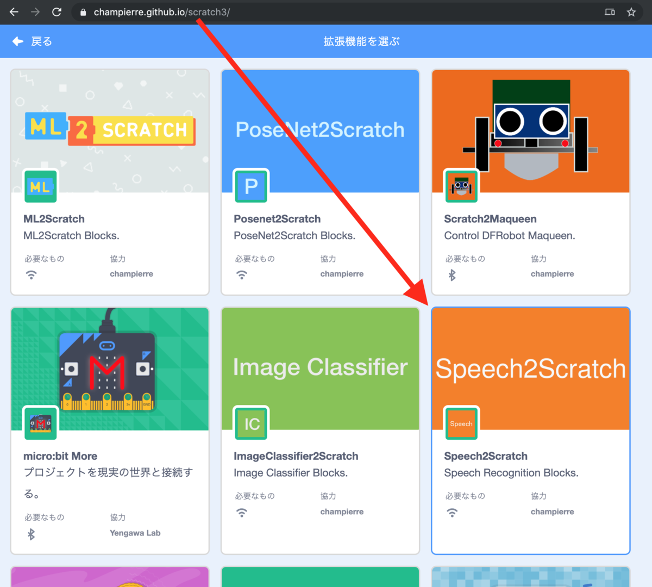652x587 pixels.
Task: Click the Yengawa Lab contributor link
Action: click(x=135, y=533)
